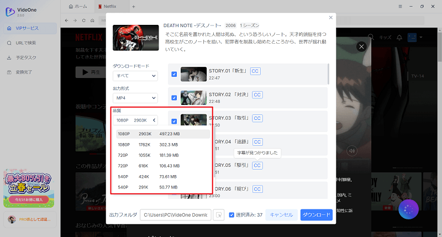
Task: Select 540P 424K 73.61 MB quality
Action: [x=163, y=177]
